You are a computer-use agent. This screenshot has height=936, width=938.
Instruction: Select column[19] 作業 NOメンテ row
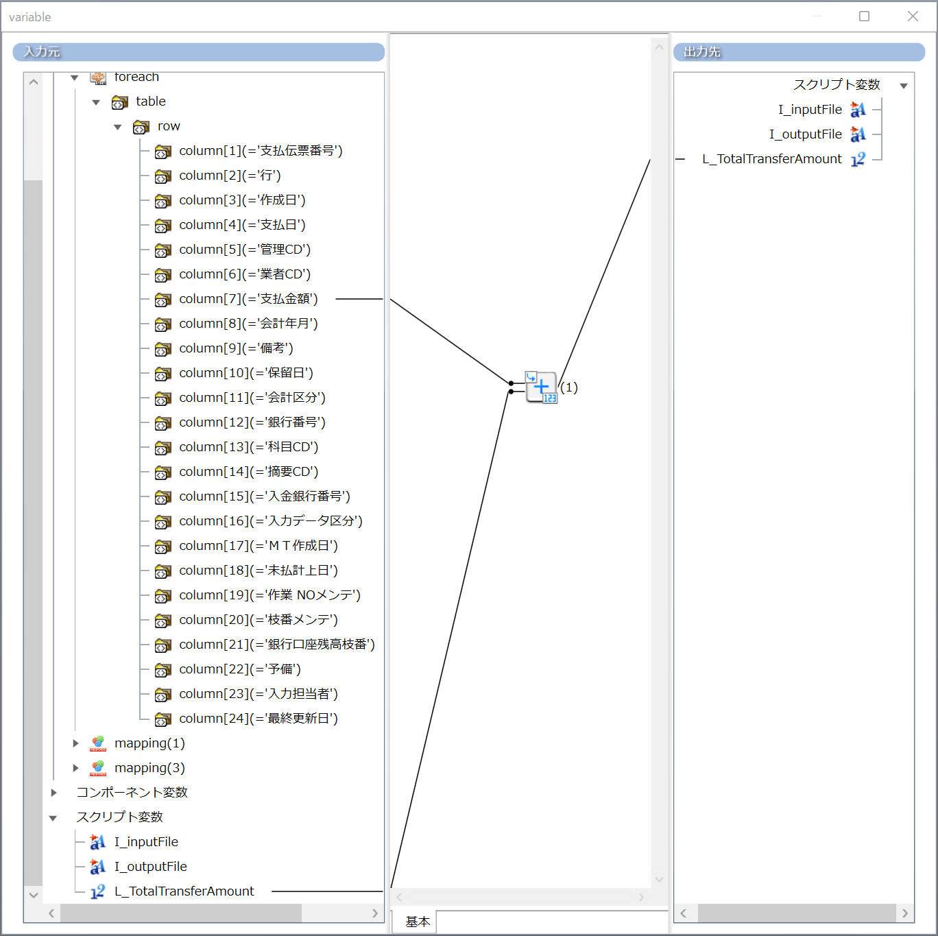tap(269, 595)
